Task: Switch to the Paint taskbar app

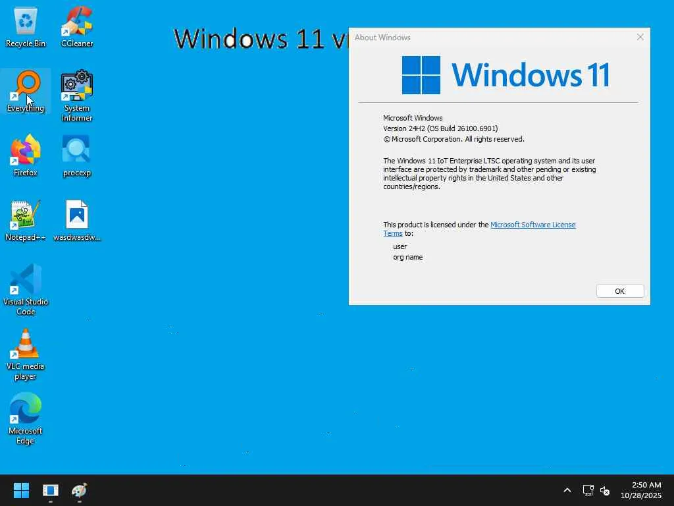Action: [x=80, y=490]
